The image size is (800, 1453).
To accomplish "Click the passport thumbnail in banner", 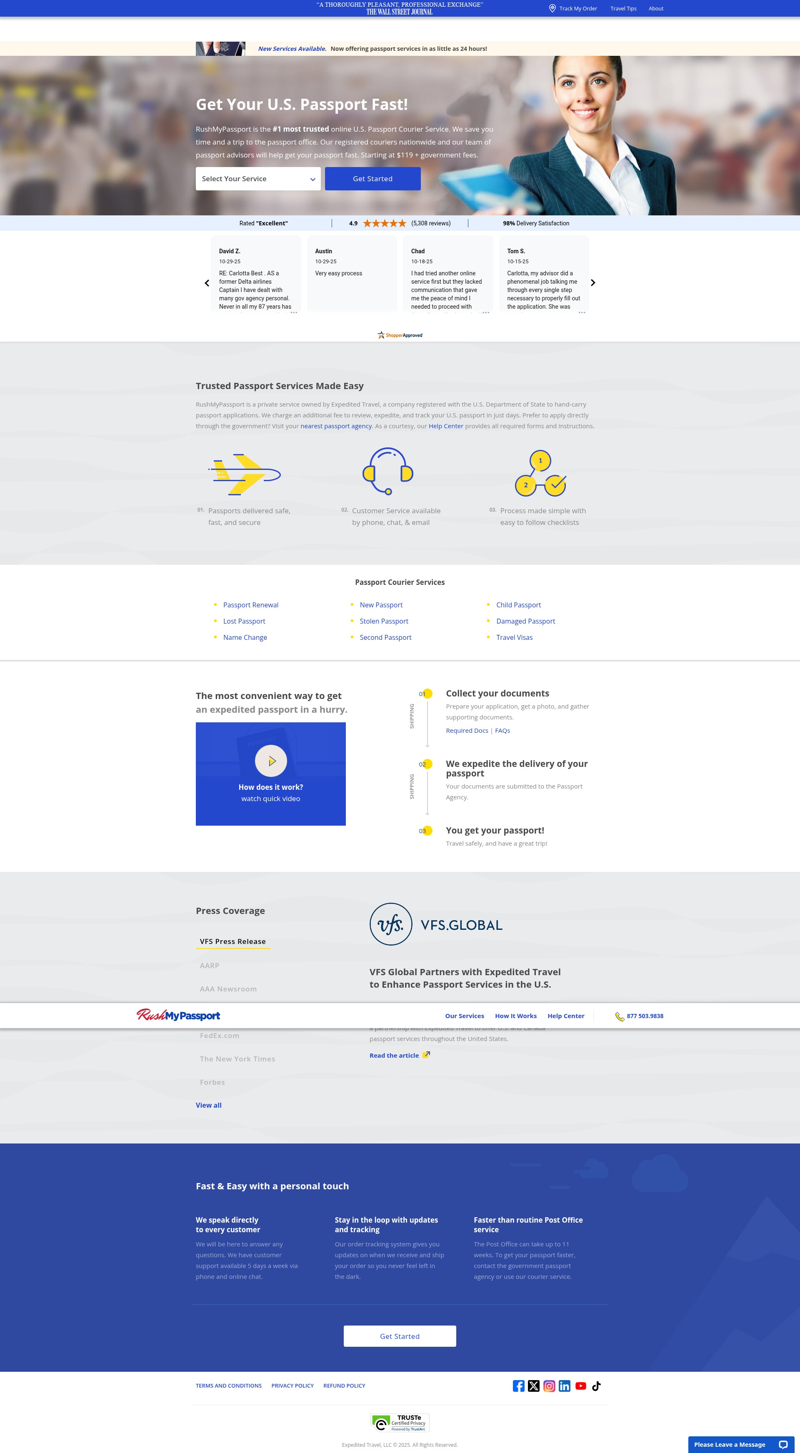I will tap(220, 48).
